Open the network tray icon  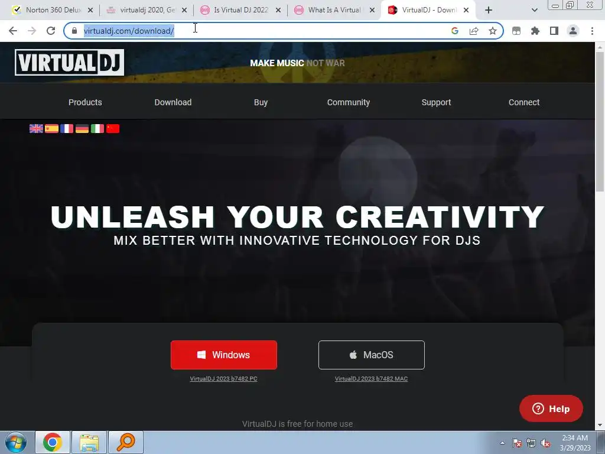click(531, 443)
